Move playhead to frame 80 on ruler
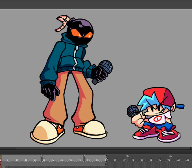The width and height of the screenshot is (192, 168). coord(142,160)
